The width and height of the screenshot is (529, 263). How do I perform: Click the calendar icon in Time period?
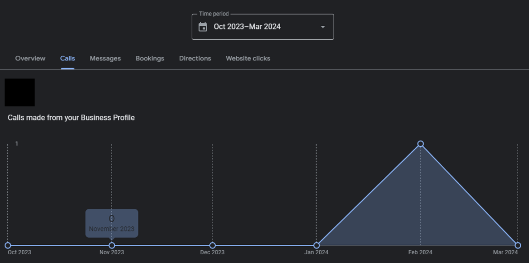click(203, 27)
